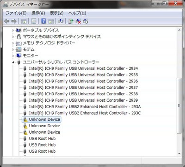Select USB2 Enhanced Host Controller - 293A label
Viewport: 185px width, 167px height.
point(85,107)
